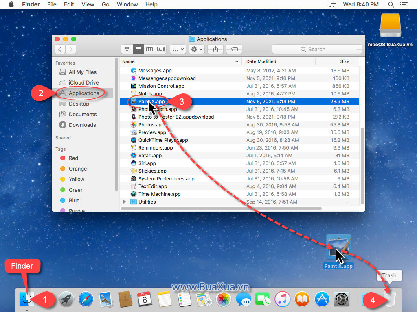Switch Finder to icon view
This screenshot has width=417, height=312.
127,49
